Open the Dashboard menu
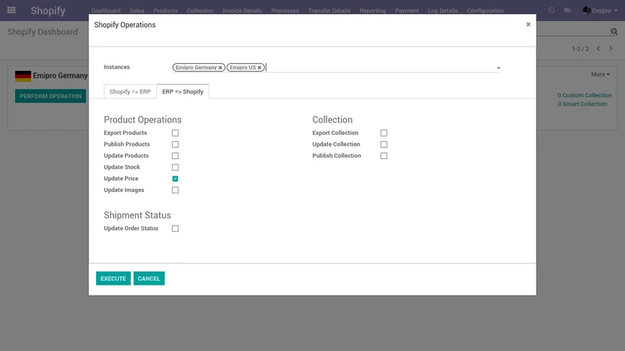 click(105, 11)
